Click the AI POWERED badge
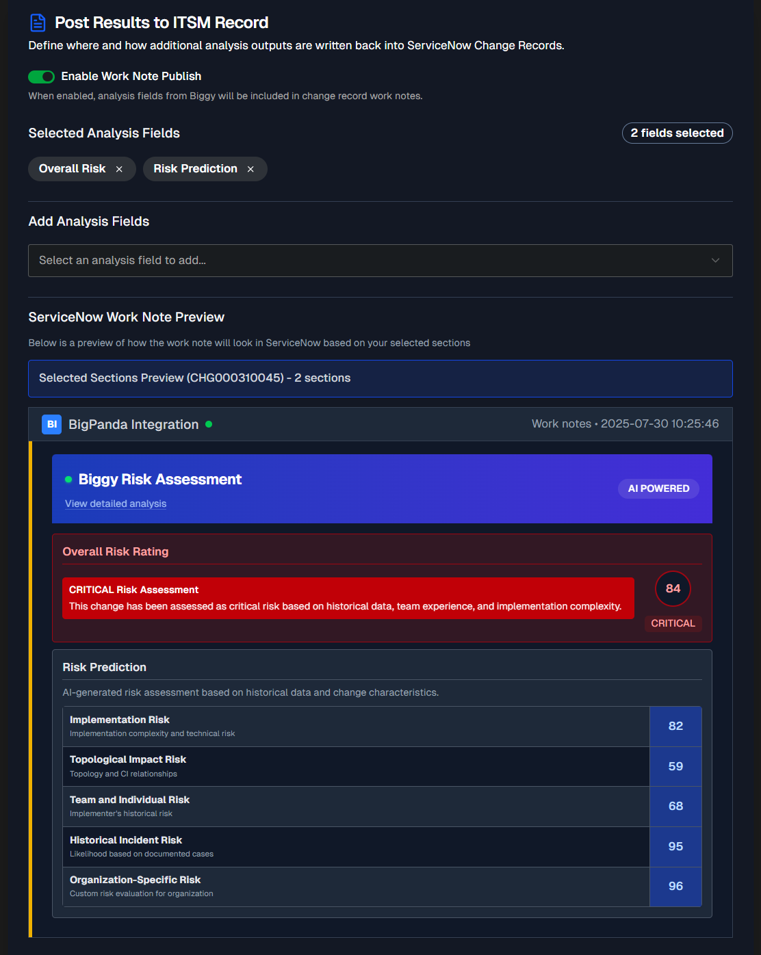 [658, 488]
